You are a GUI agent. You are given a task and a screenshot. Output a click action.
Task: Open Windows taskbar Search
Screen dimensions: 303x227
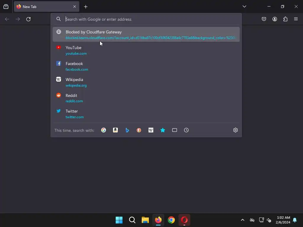point(132,220)
